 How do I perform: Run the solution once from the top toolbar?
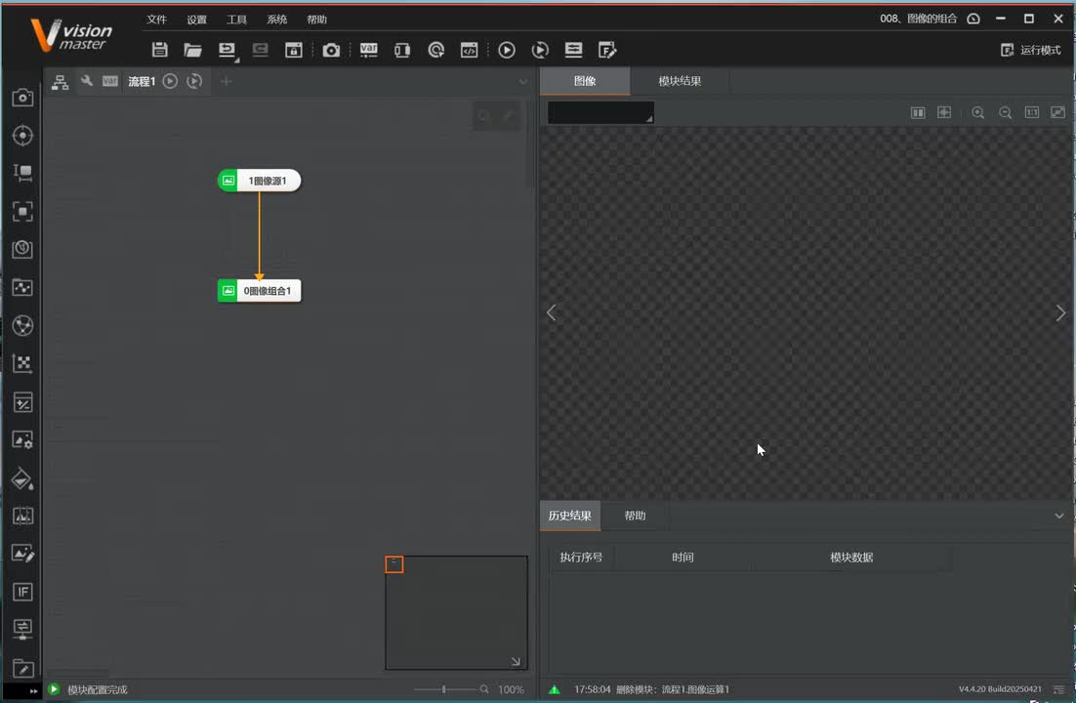[x=507, y=50]
